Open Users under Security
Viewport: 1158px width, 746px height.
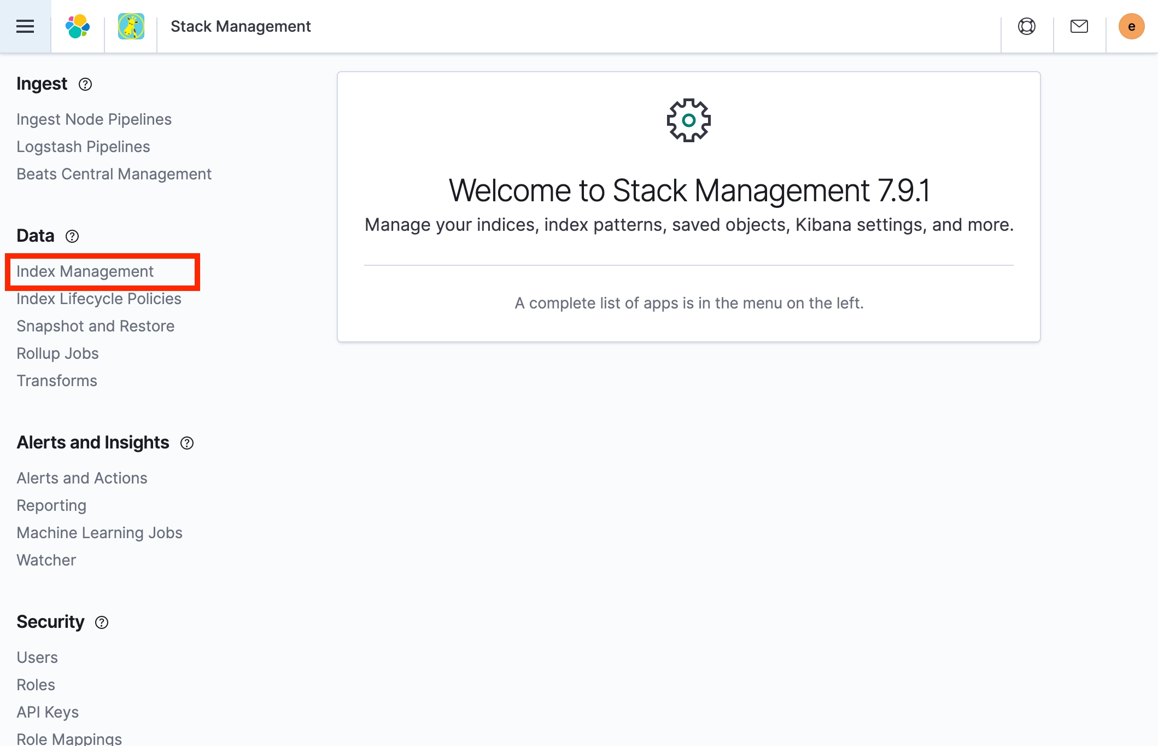pyautogui.click(x=37, y=657)
